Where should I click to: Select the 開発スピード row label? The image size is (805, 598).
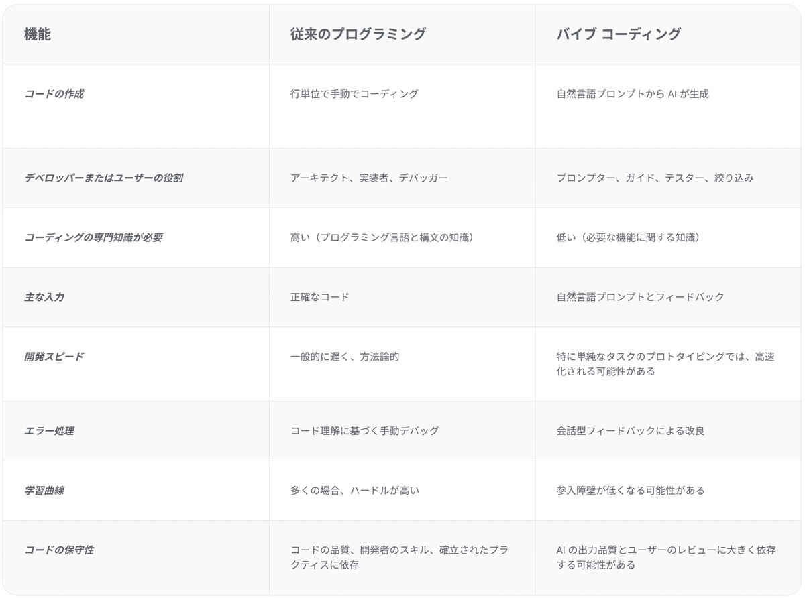[x=54, y=357]
